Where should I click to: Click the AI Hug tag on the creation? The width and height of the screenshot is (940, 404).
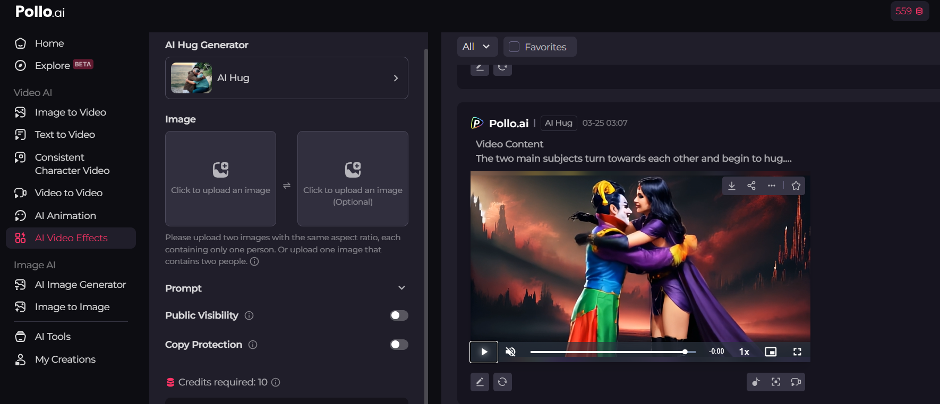click(x=559, y=123)
